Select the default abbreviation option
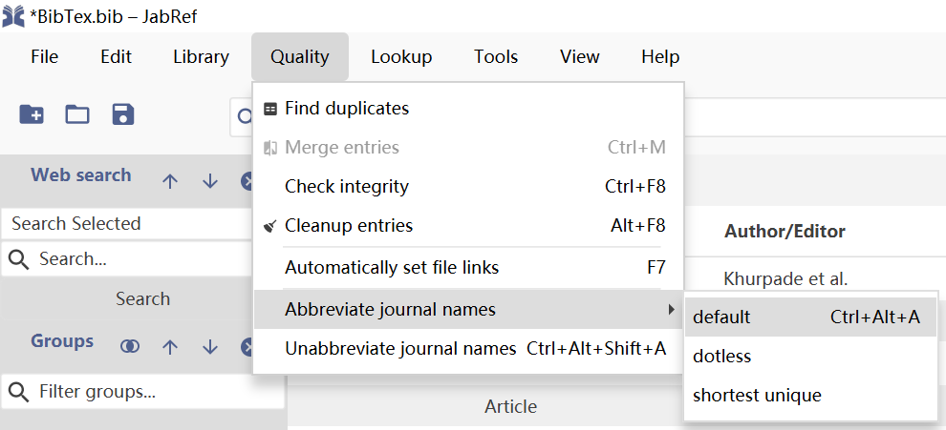This screenshot has width=946, height=430. point(722,317)
